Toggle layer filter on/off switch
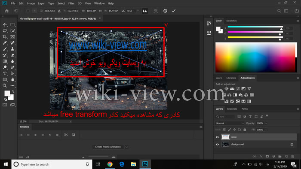 pyautogui.click(x=267, y=116)
